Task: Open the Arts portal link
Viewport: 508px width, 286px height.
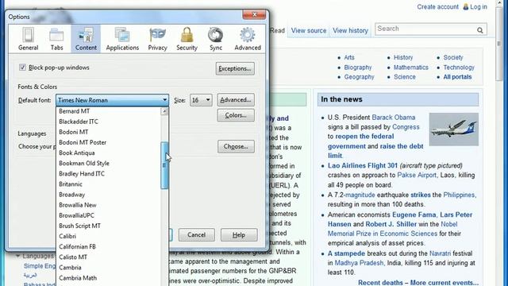Action: 349,57
